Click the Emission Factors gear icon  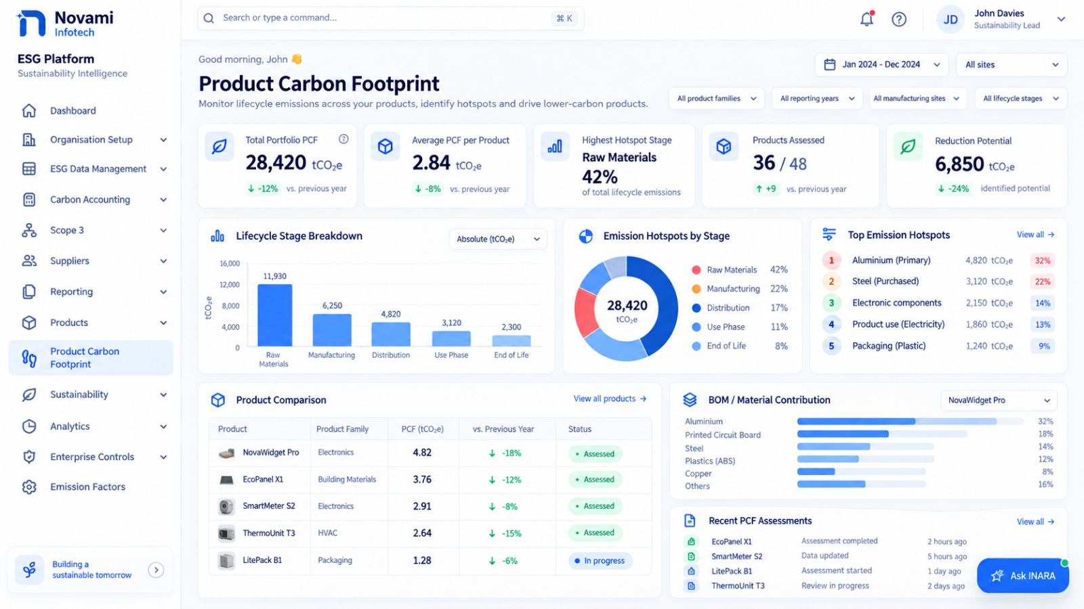(x=29, y=487)
